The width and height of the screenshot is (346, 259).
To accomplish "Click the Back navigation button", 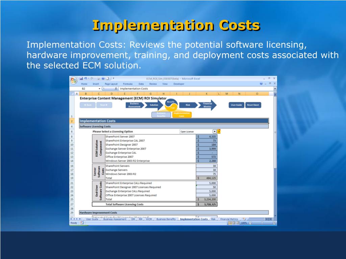I will tap(88, 105).
